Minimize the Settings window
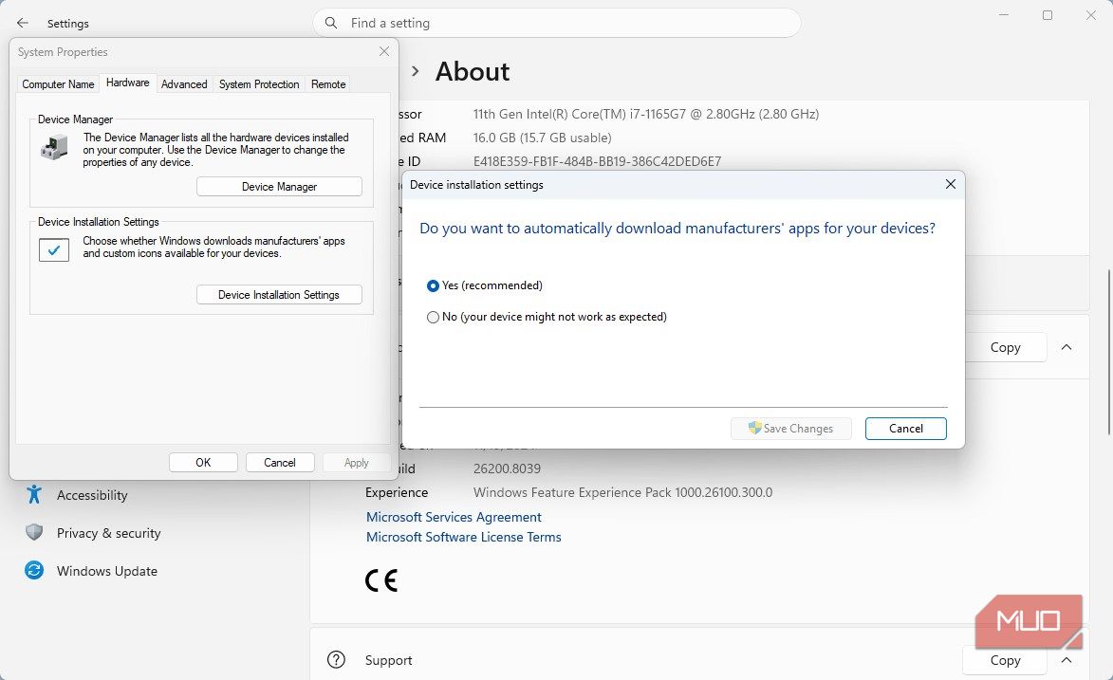 [x=1004, y=15]
